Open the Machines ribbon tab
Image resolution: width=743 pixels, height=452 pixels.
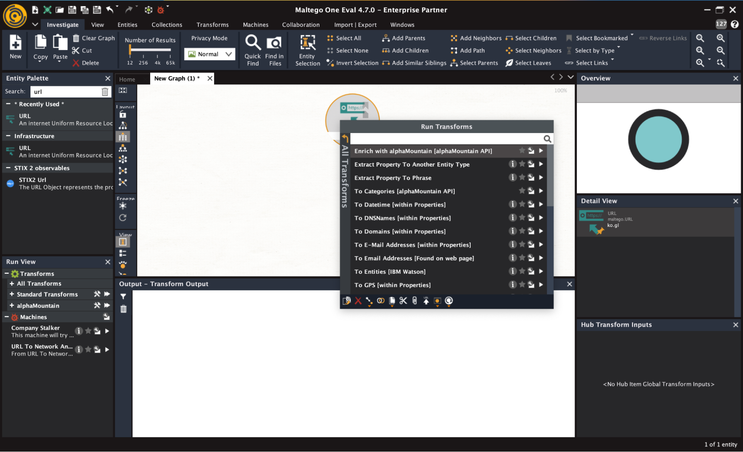[x=255, y=25]
